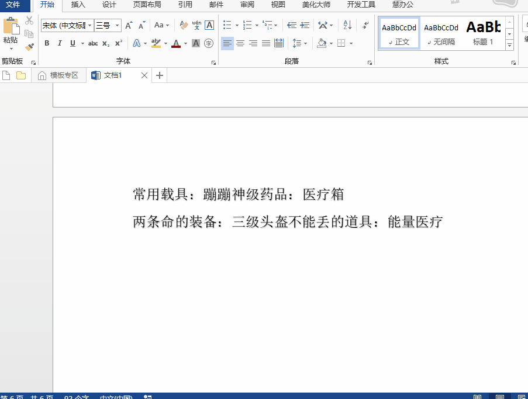The image size is (528, 399).
Task: Toggle center paragraph alignment
Action: pos(240,43)
